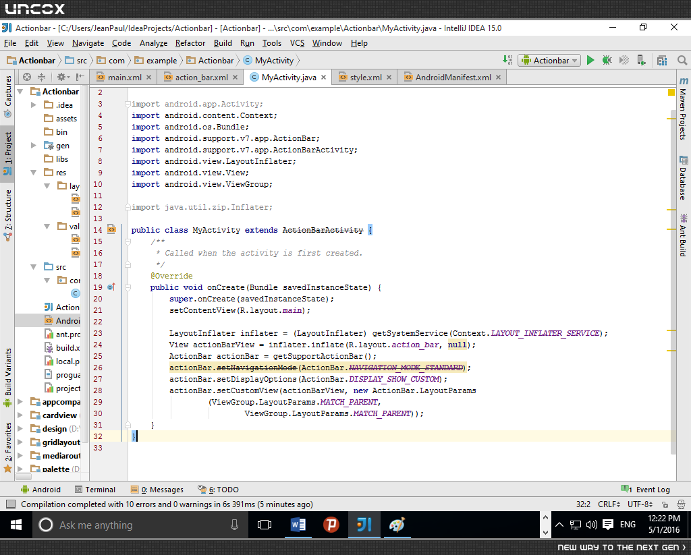Screen dimensions: 691x555
Task: Open the Refactor menu
Action: (x=190, y=43)
